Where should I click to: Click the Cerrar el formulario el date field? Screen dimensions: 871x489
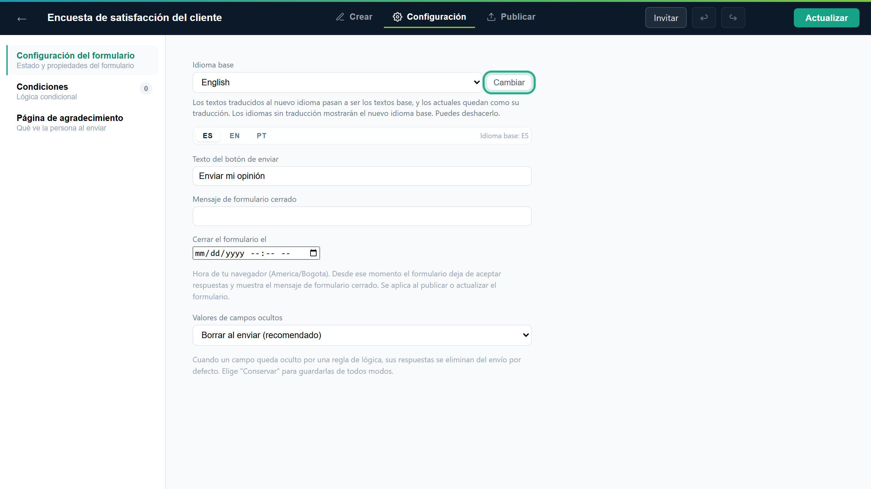(x=256, y=253)
